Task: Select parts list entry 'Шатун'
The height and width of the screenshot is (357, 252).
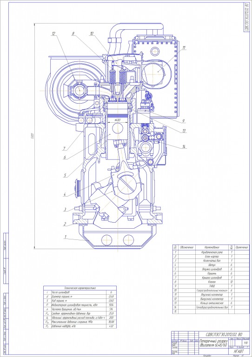Action: 212,265
